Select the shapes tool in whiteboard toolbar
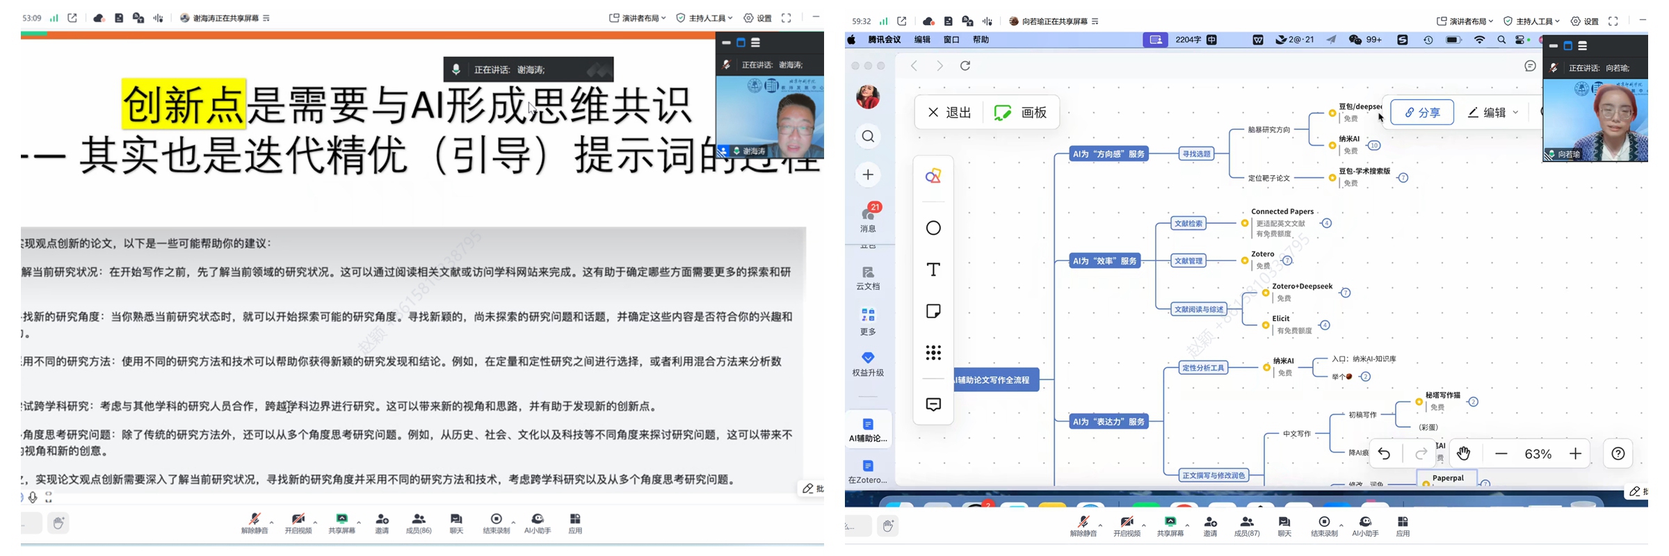The image size is (1669, 556). tap(933, 228)
